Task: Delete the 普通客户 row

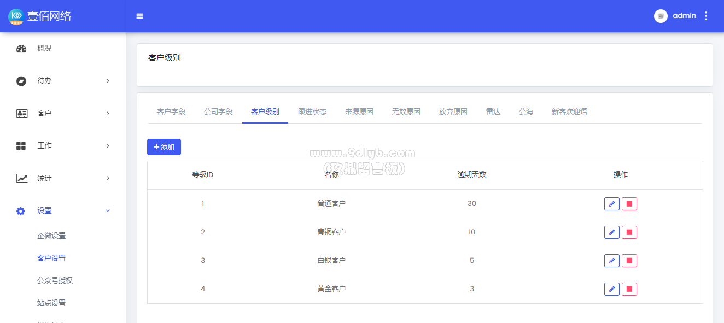Action: pos(629,204)
